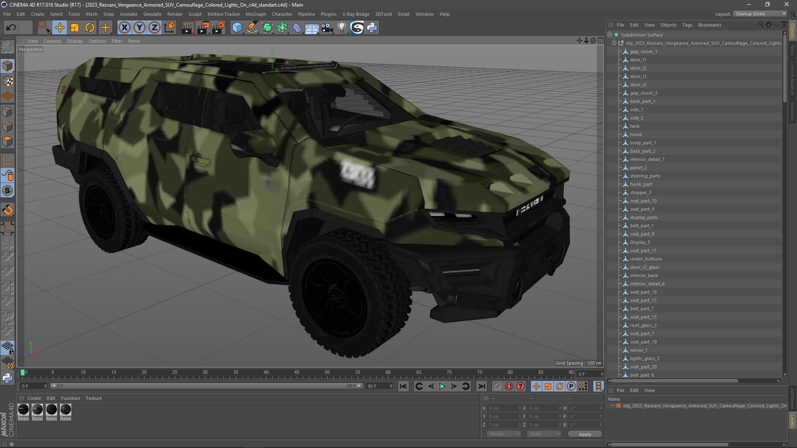The width and height of the screenshot is (797, 448).
Task: Click the timeline preview range slider bar
Action: [x=206, y=386]
